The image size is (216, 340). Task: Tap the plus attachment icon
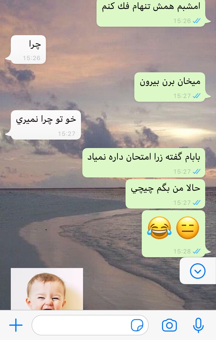[x=16, y=325]
